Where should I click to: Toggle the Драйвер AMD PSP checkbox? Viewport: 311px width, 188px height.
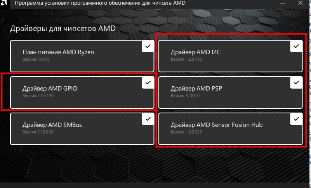pyautogui.click(x=296, y=82)
